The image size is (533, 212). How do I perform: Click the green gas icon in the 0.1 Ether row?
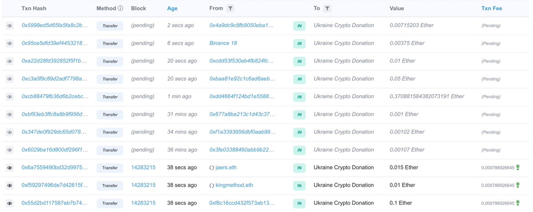[x=517, y=203]
